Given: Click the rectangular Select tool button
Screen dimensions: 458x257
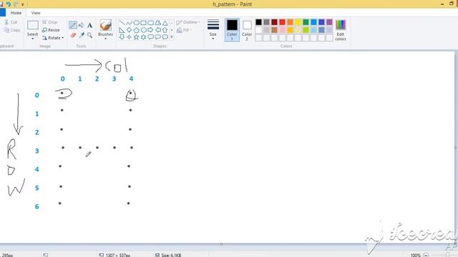Looking at the screenshot, I should click(33, 26).
